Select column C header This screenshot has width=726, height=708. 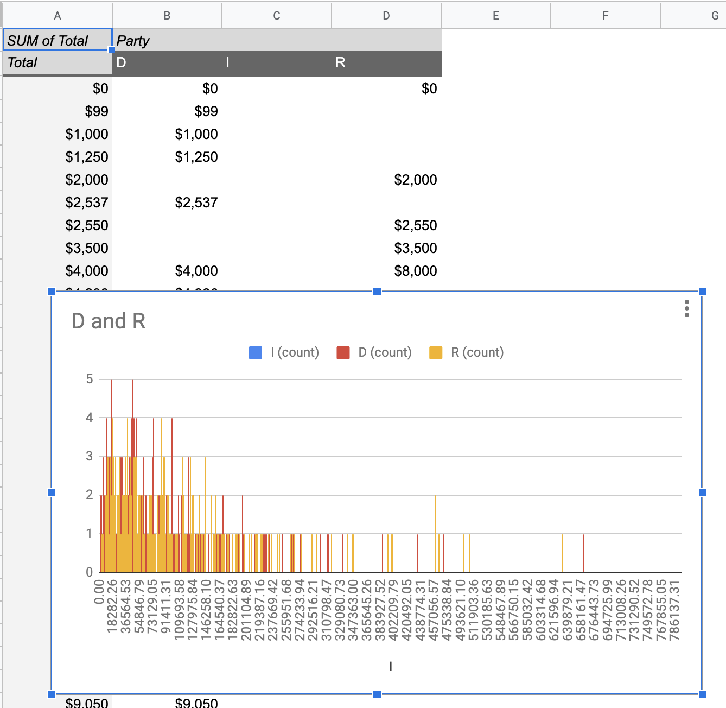pos(277,16)
